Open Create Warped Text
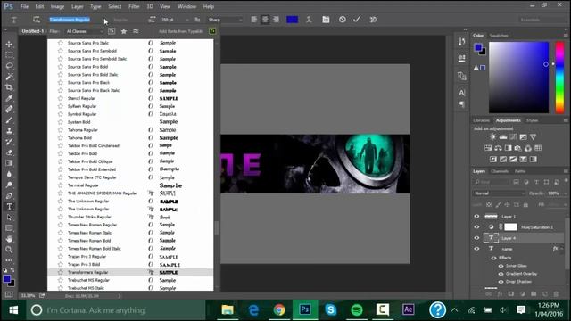The height and width of the screenshot is (321, 571). coord(309,20)
